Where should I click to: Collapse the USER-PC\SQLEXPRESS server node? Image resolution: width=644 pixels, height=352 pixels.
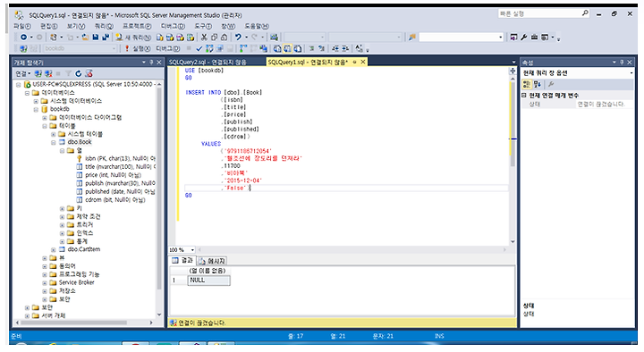point(19,85)
